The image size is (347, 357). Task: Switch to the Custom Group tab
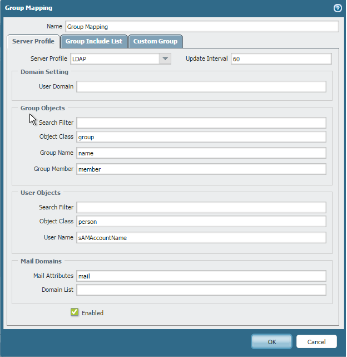(x=155, y=41)
